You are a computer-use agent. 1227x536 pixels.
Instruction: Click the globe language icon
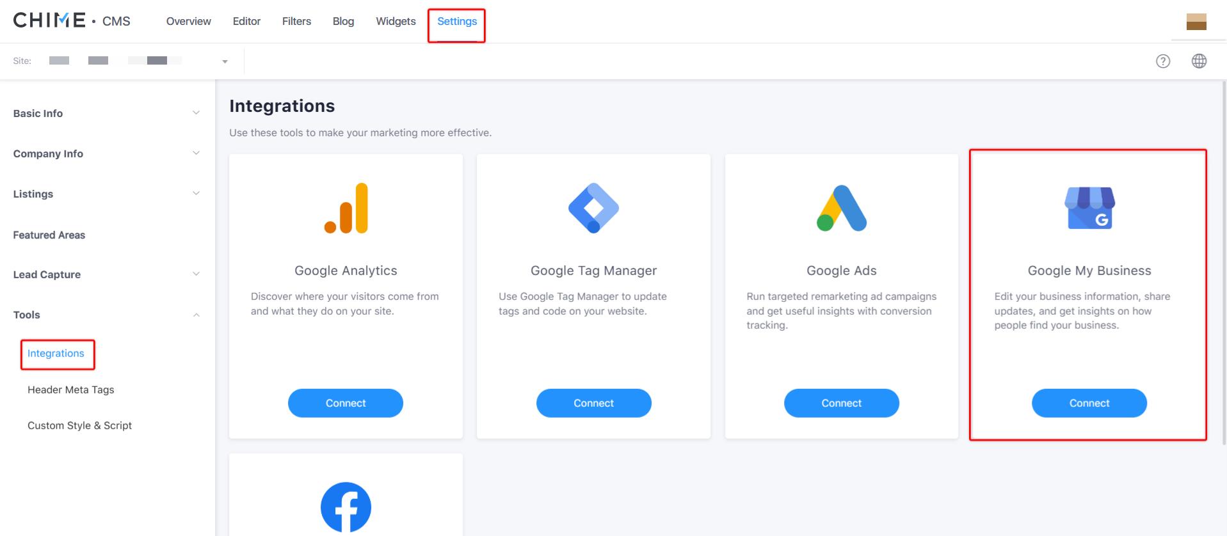pos(1199,61)
